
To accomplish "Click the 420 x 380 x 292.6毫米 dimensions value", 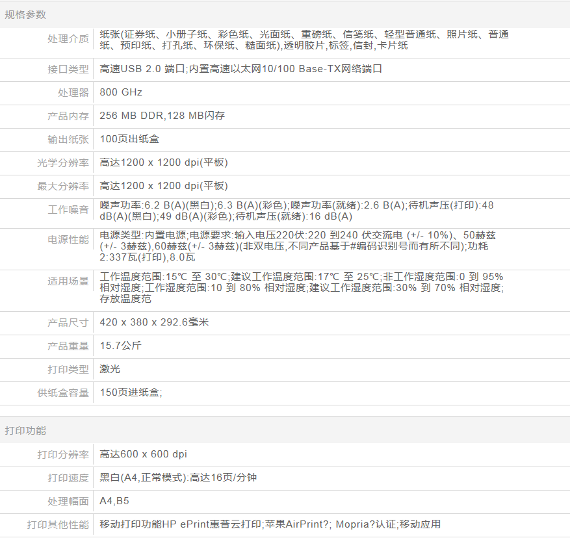I will point(153,322).
